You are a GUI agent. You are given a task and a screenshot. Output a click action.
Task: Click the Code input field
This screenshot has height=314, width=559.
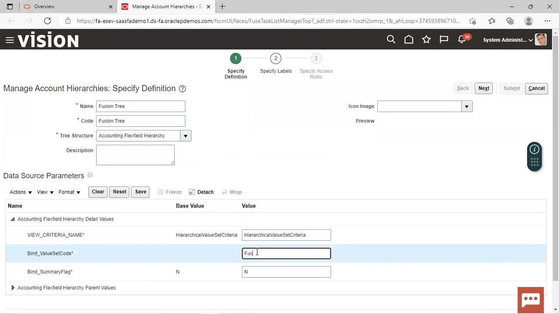click(x=141, y=121)
